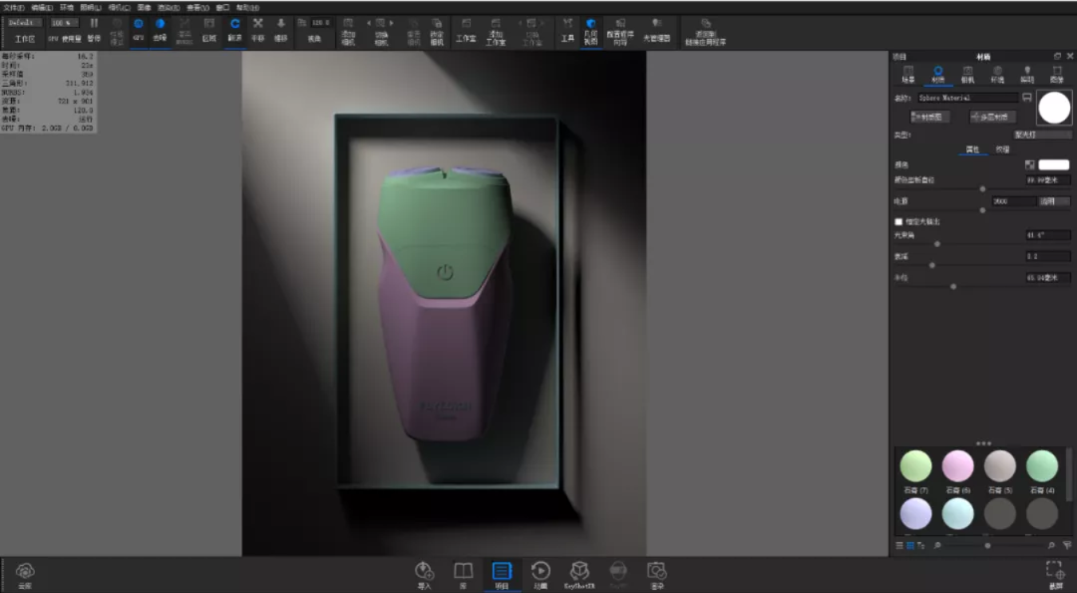Open the 相机 (Camera) menu in the menu bar
The image size is (1077, 593).
click(x=119, y=7)
